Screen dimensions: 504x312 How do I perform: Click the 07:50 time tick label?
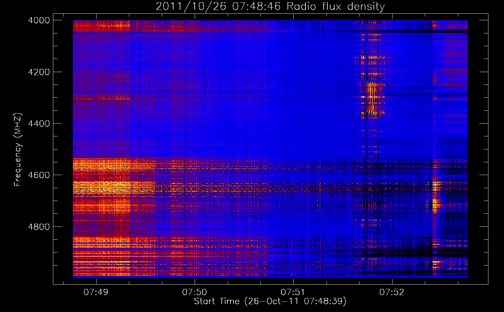point(195,292)
